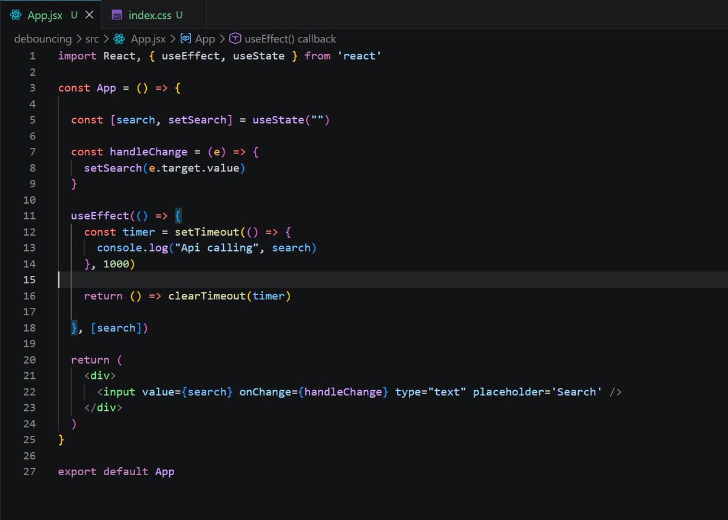
Task: Click the variable symbol icon before App breadcrumb
Action: pos(186,39)
